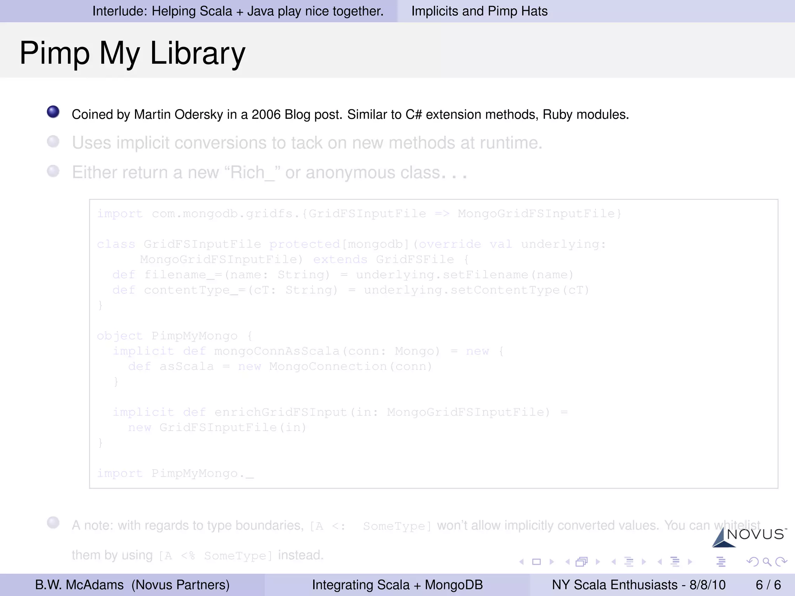Viewport: 795px width, 596px height.
Task: Click the blue bullet before 'Coined by Martin Odersky'
Action: 53,112
